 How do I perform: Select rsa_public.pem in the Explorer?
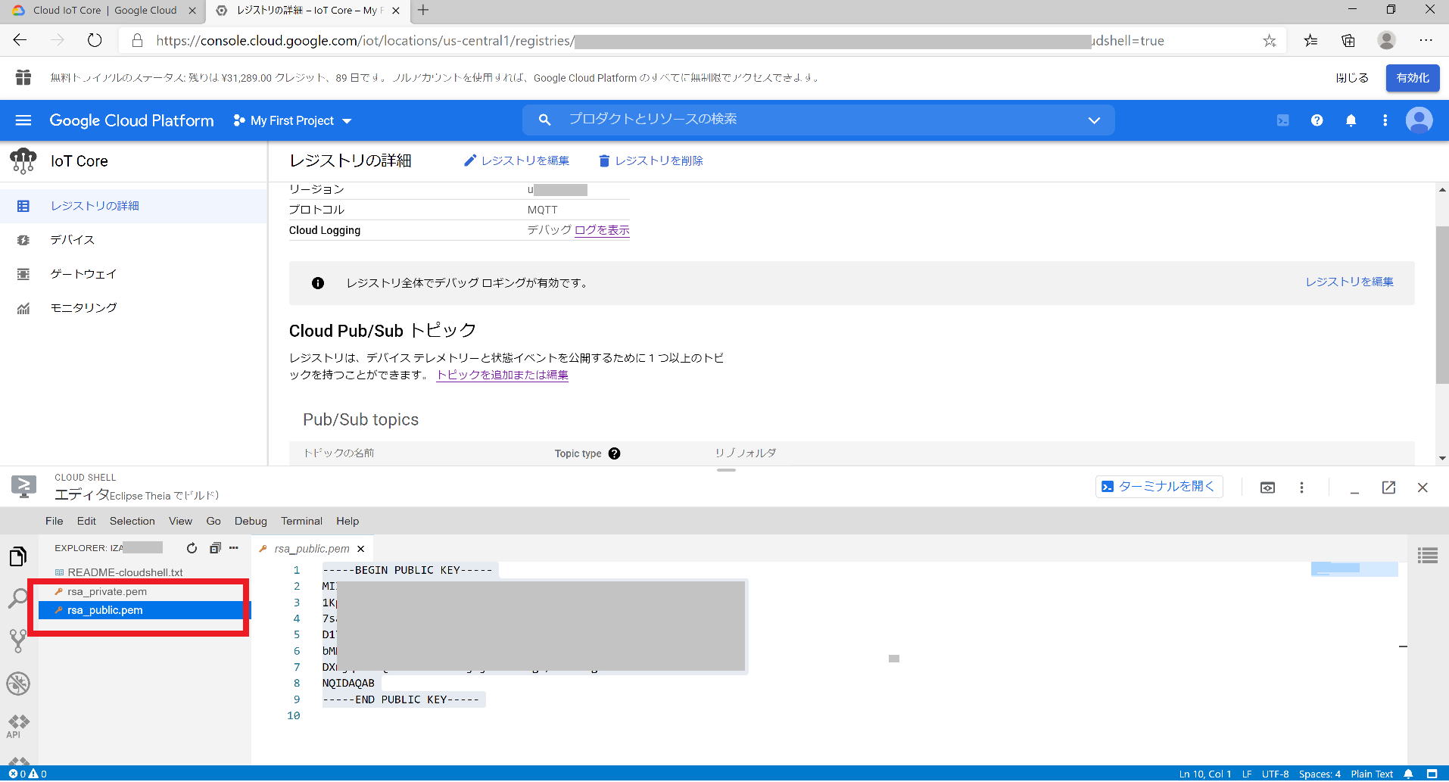click(x=144, y=610)
